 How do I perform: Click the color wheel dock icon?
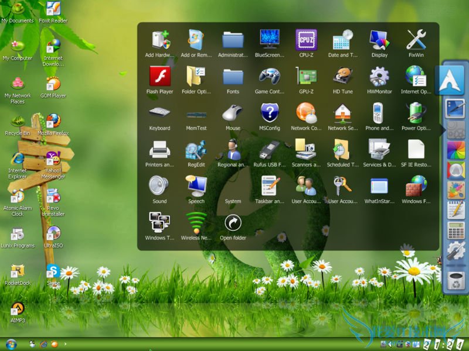tap(456, 150)
